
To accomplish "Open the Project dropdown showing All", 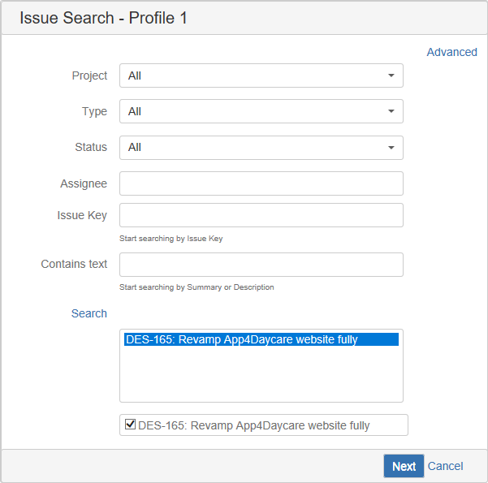I will click(x=261, y=75).
